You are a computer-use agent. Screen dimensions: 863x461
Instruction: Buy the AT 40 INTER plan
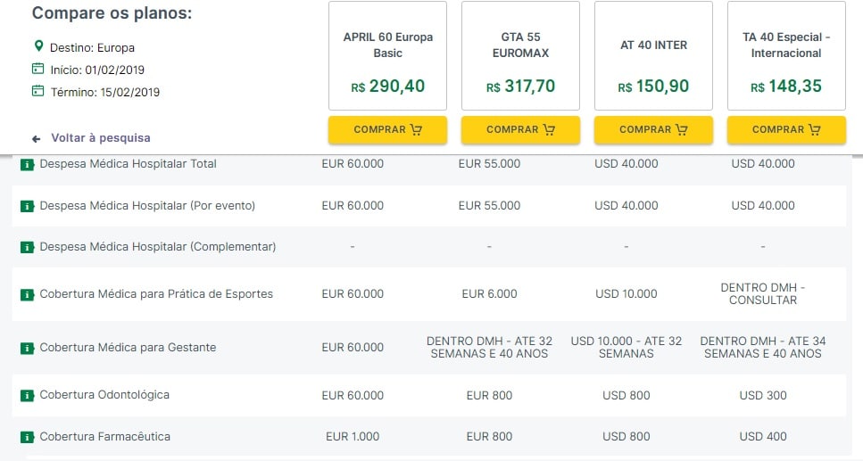(x=653, y=130)
